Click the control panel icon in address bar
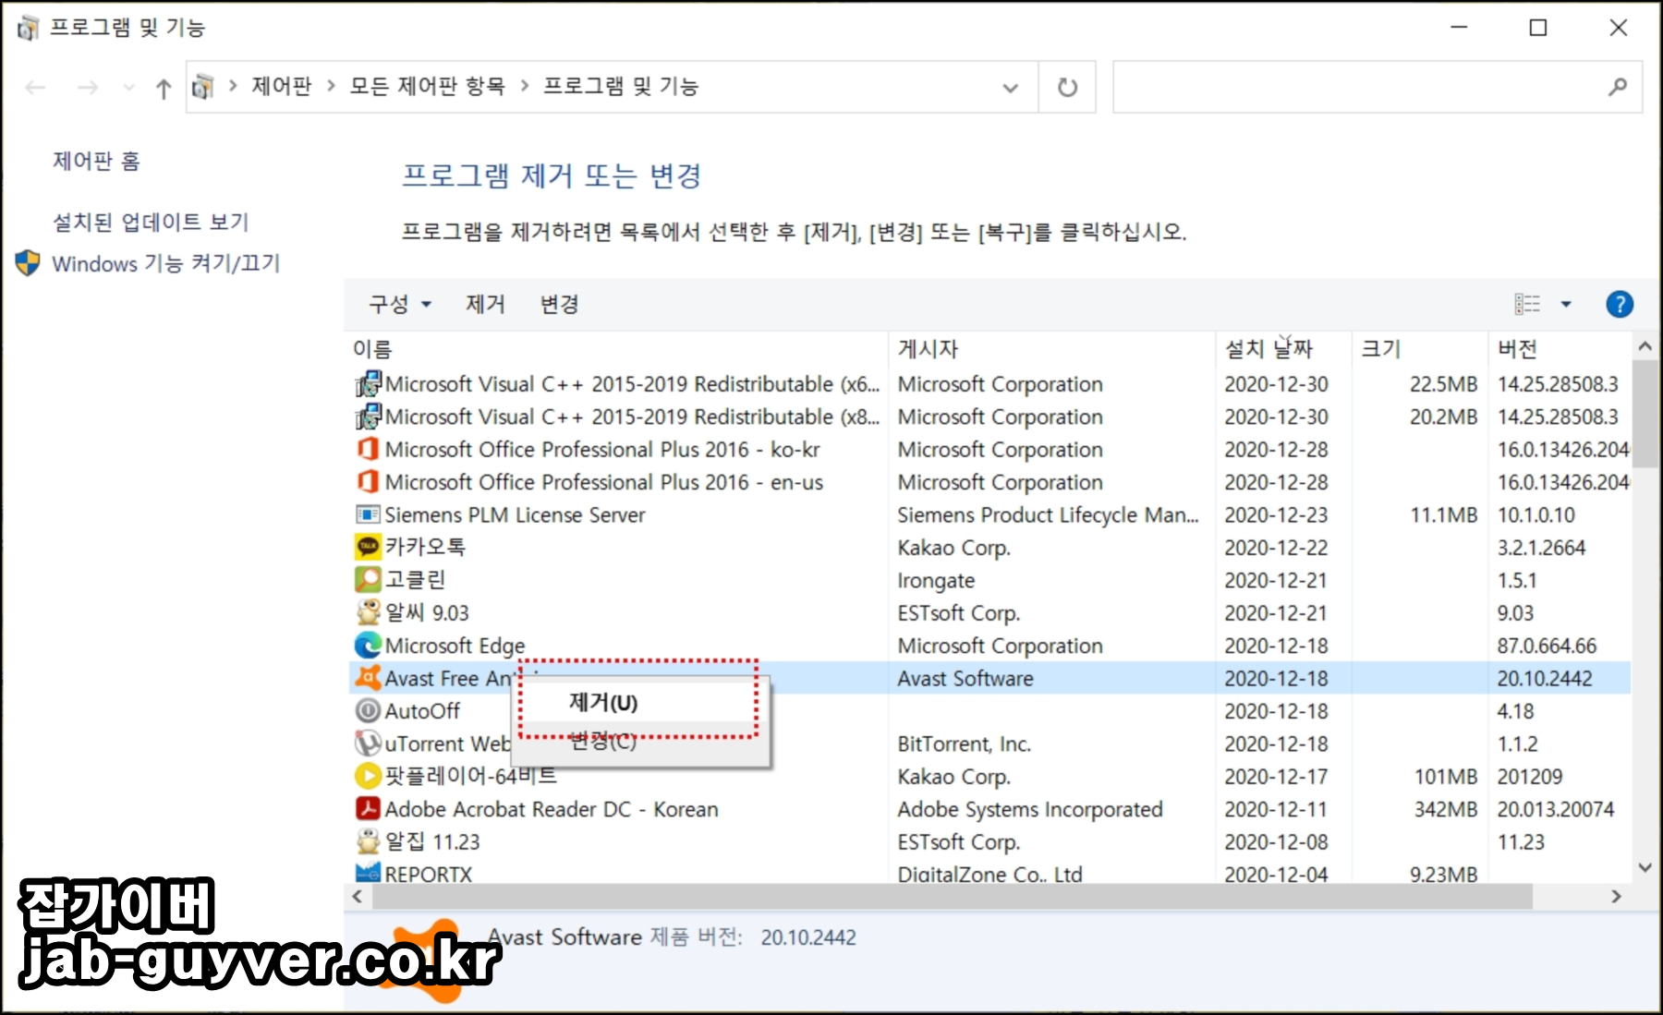This screenshot has height=1015, width=1663. point(202,87)
